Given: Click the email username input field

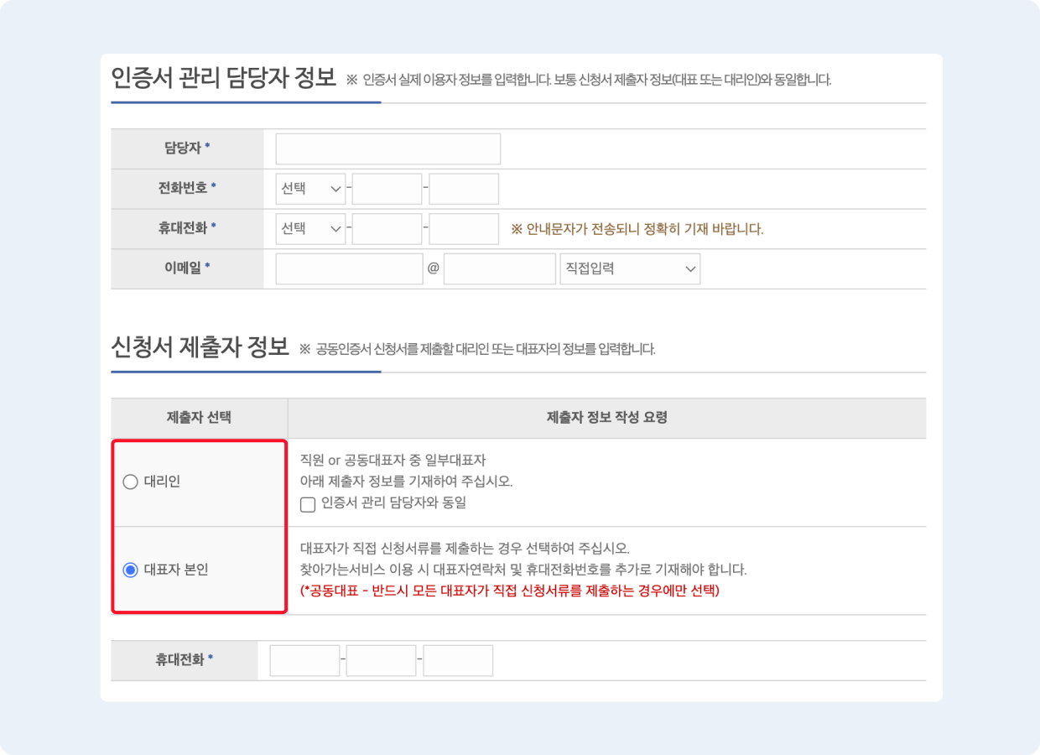Looking at the screenshot, I should (349, 268).
